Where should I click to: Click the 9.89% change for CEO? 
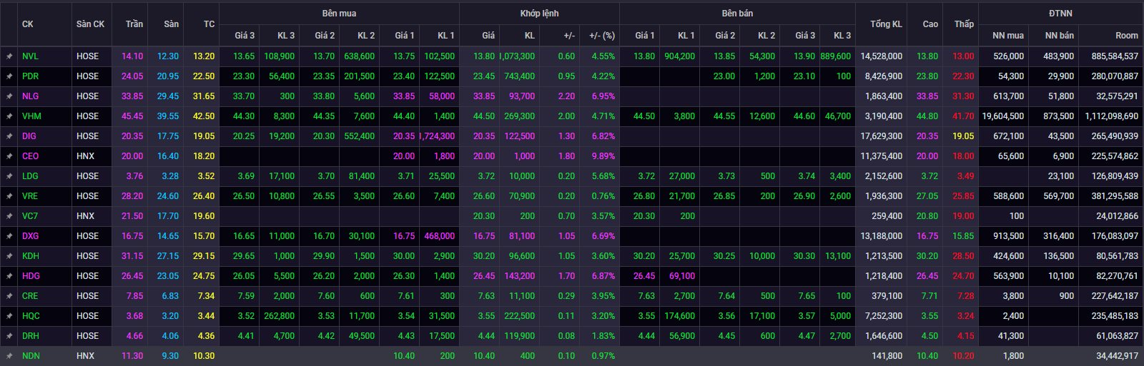coord(603,156)
